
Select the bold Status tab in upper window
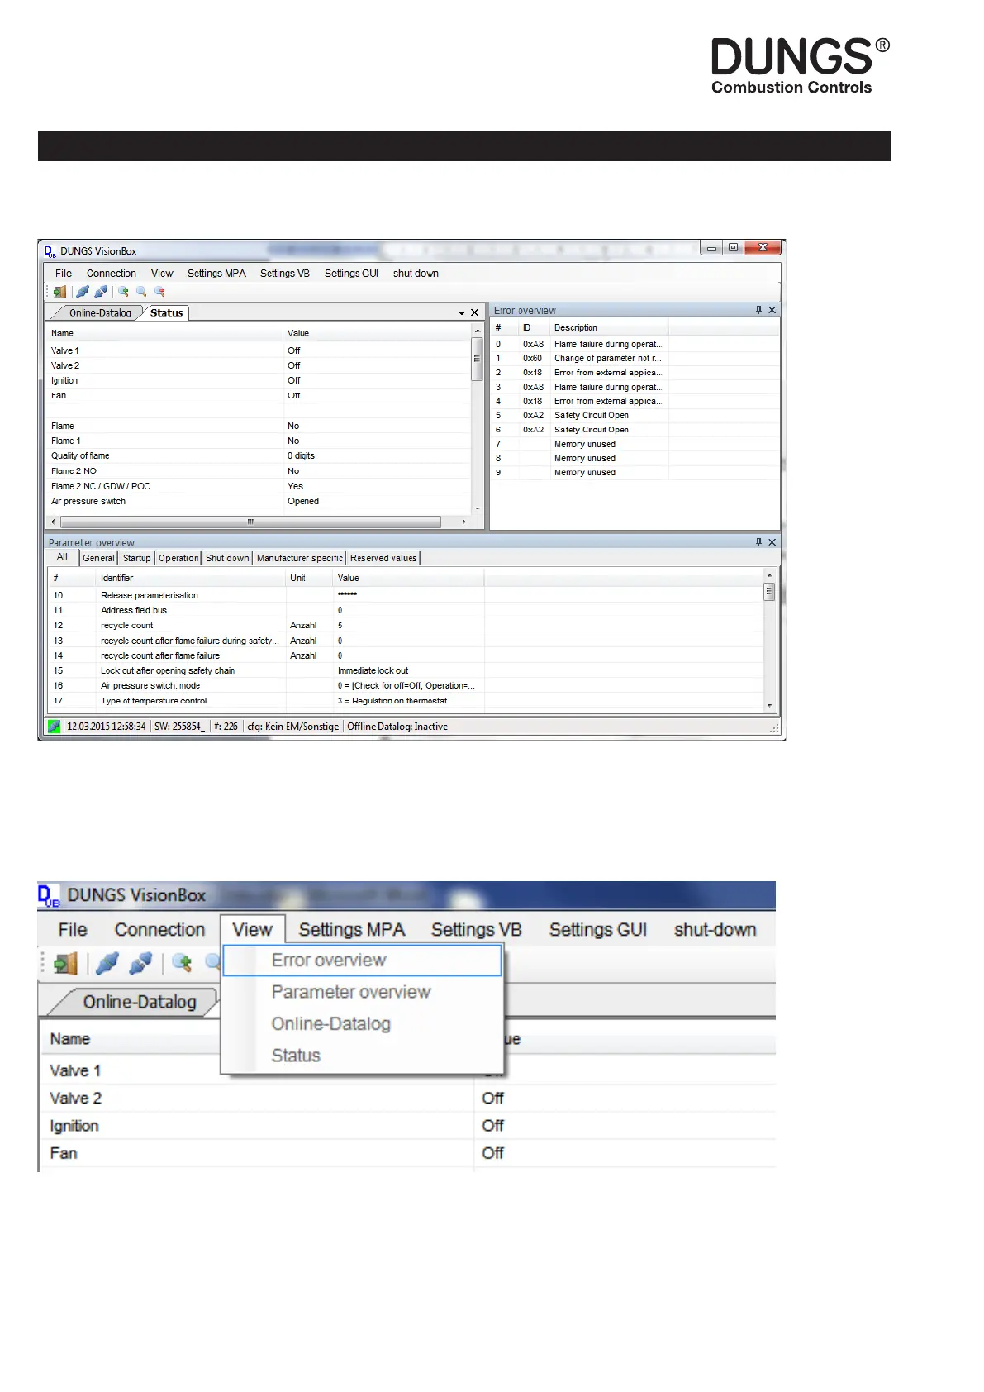tap(167, 313)
